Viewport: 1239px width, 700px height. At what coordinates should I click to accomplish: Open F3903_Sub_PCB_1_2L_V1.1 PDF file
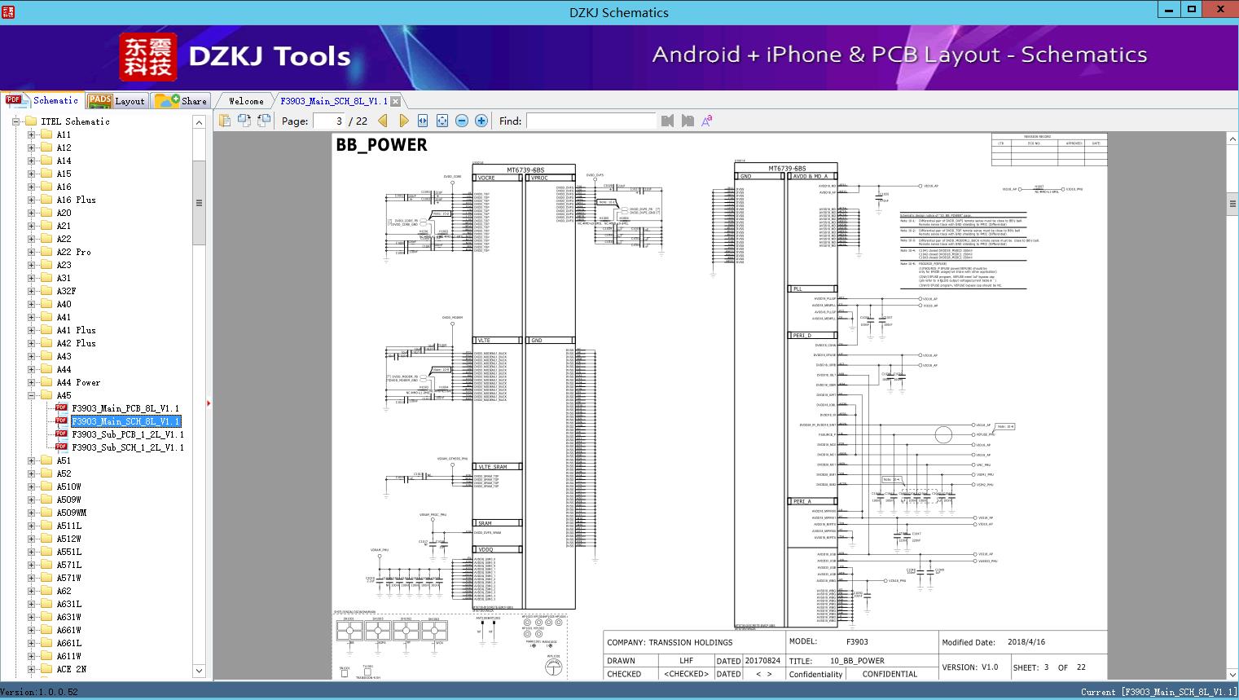point(128,434)
